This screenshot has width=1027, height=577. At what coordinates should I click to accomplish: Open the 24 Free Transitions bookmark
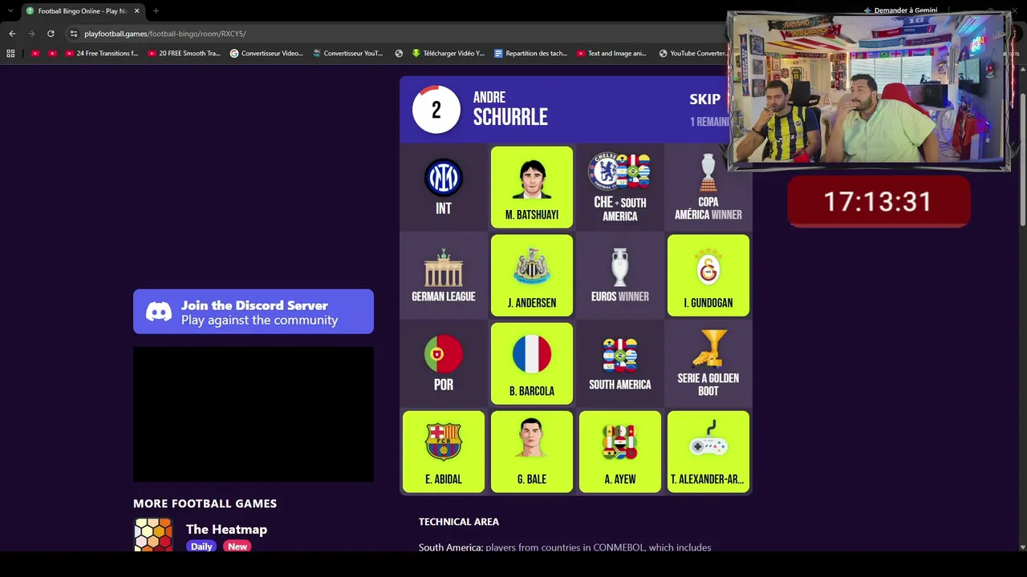click(x=102, y=54)
